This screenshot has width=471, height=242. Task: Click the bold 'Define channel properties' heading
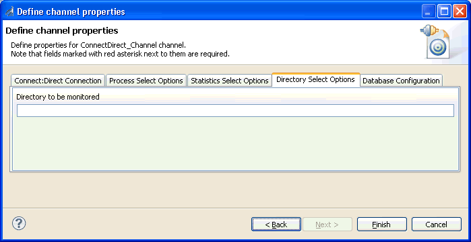pos(62,30)
